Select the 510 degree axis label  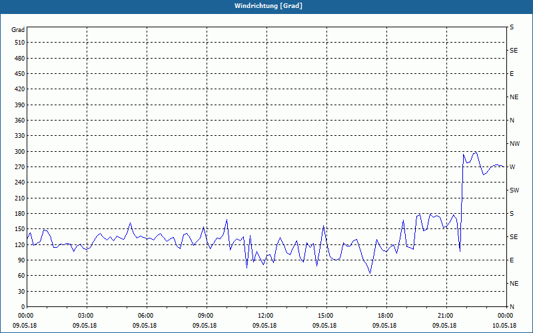click(x=19, y=43)
